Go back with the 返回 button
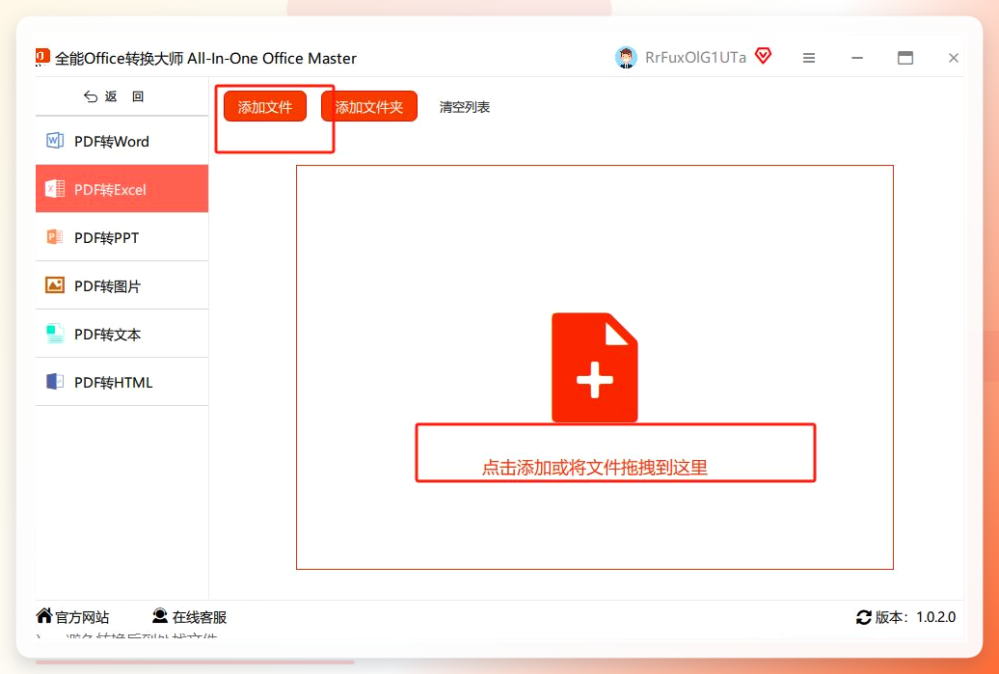 (x=114, y=96)
